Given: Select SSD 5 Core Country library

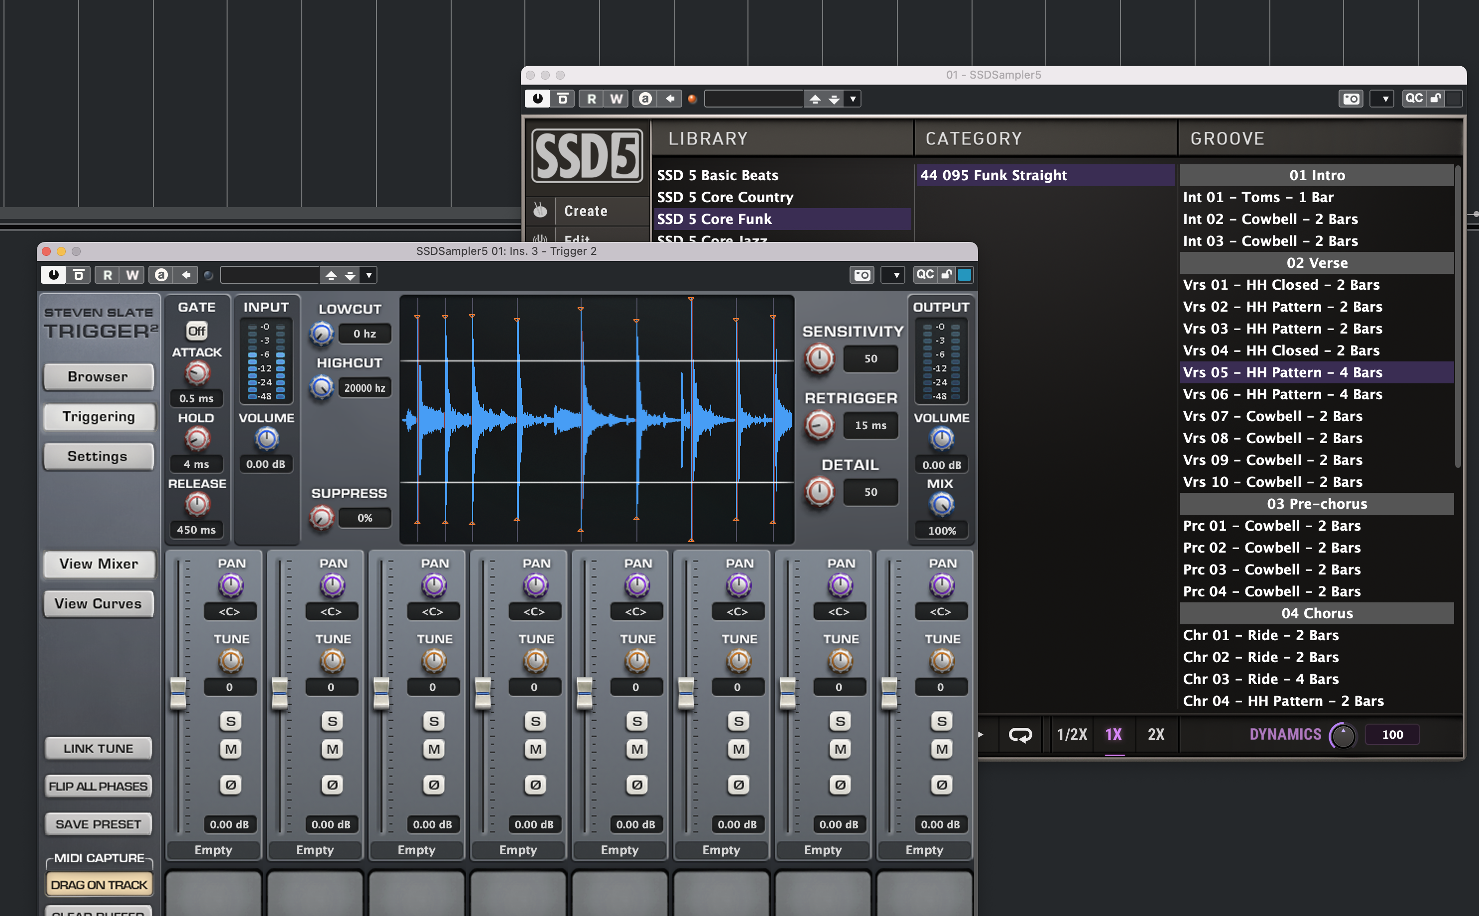Looking at the screenshot, I should [782, 198].
